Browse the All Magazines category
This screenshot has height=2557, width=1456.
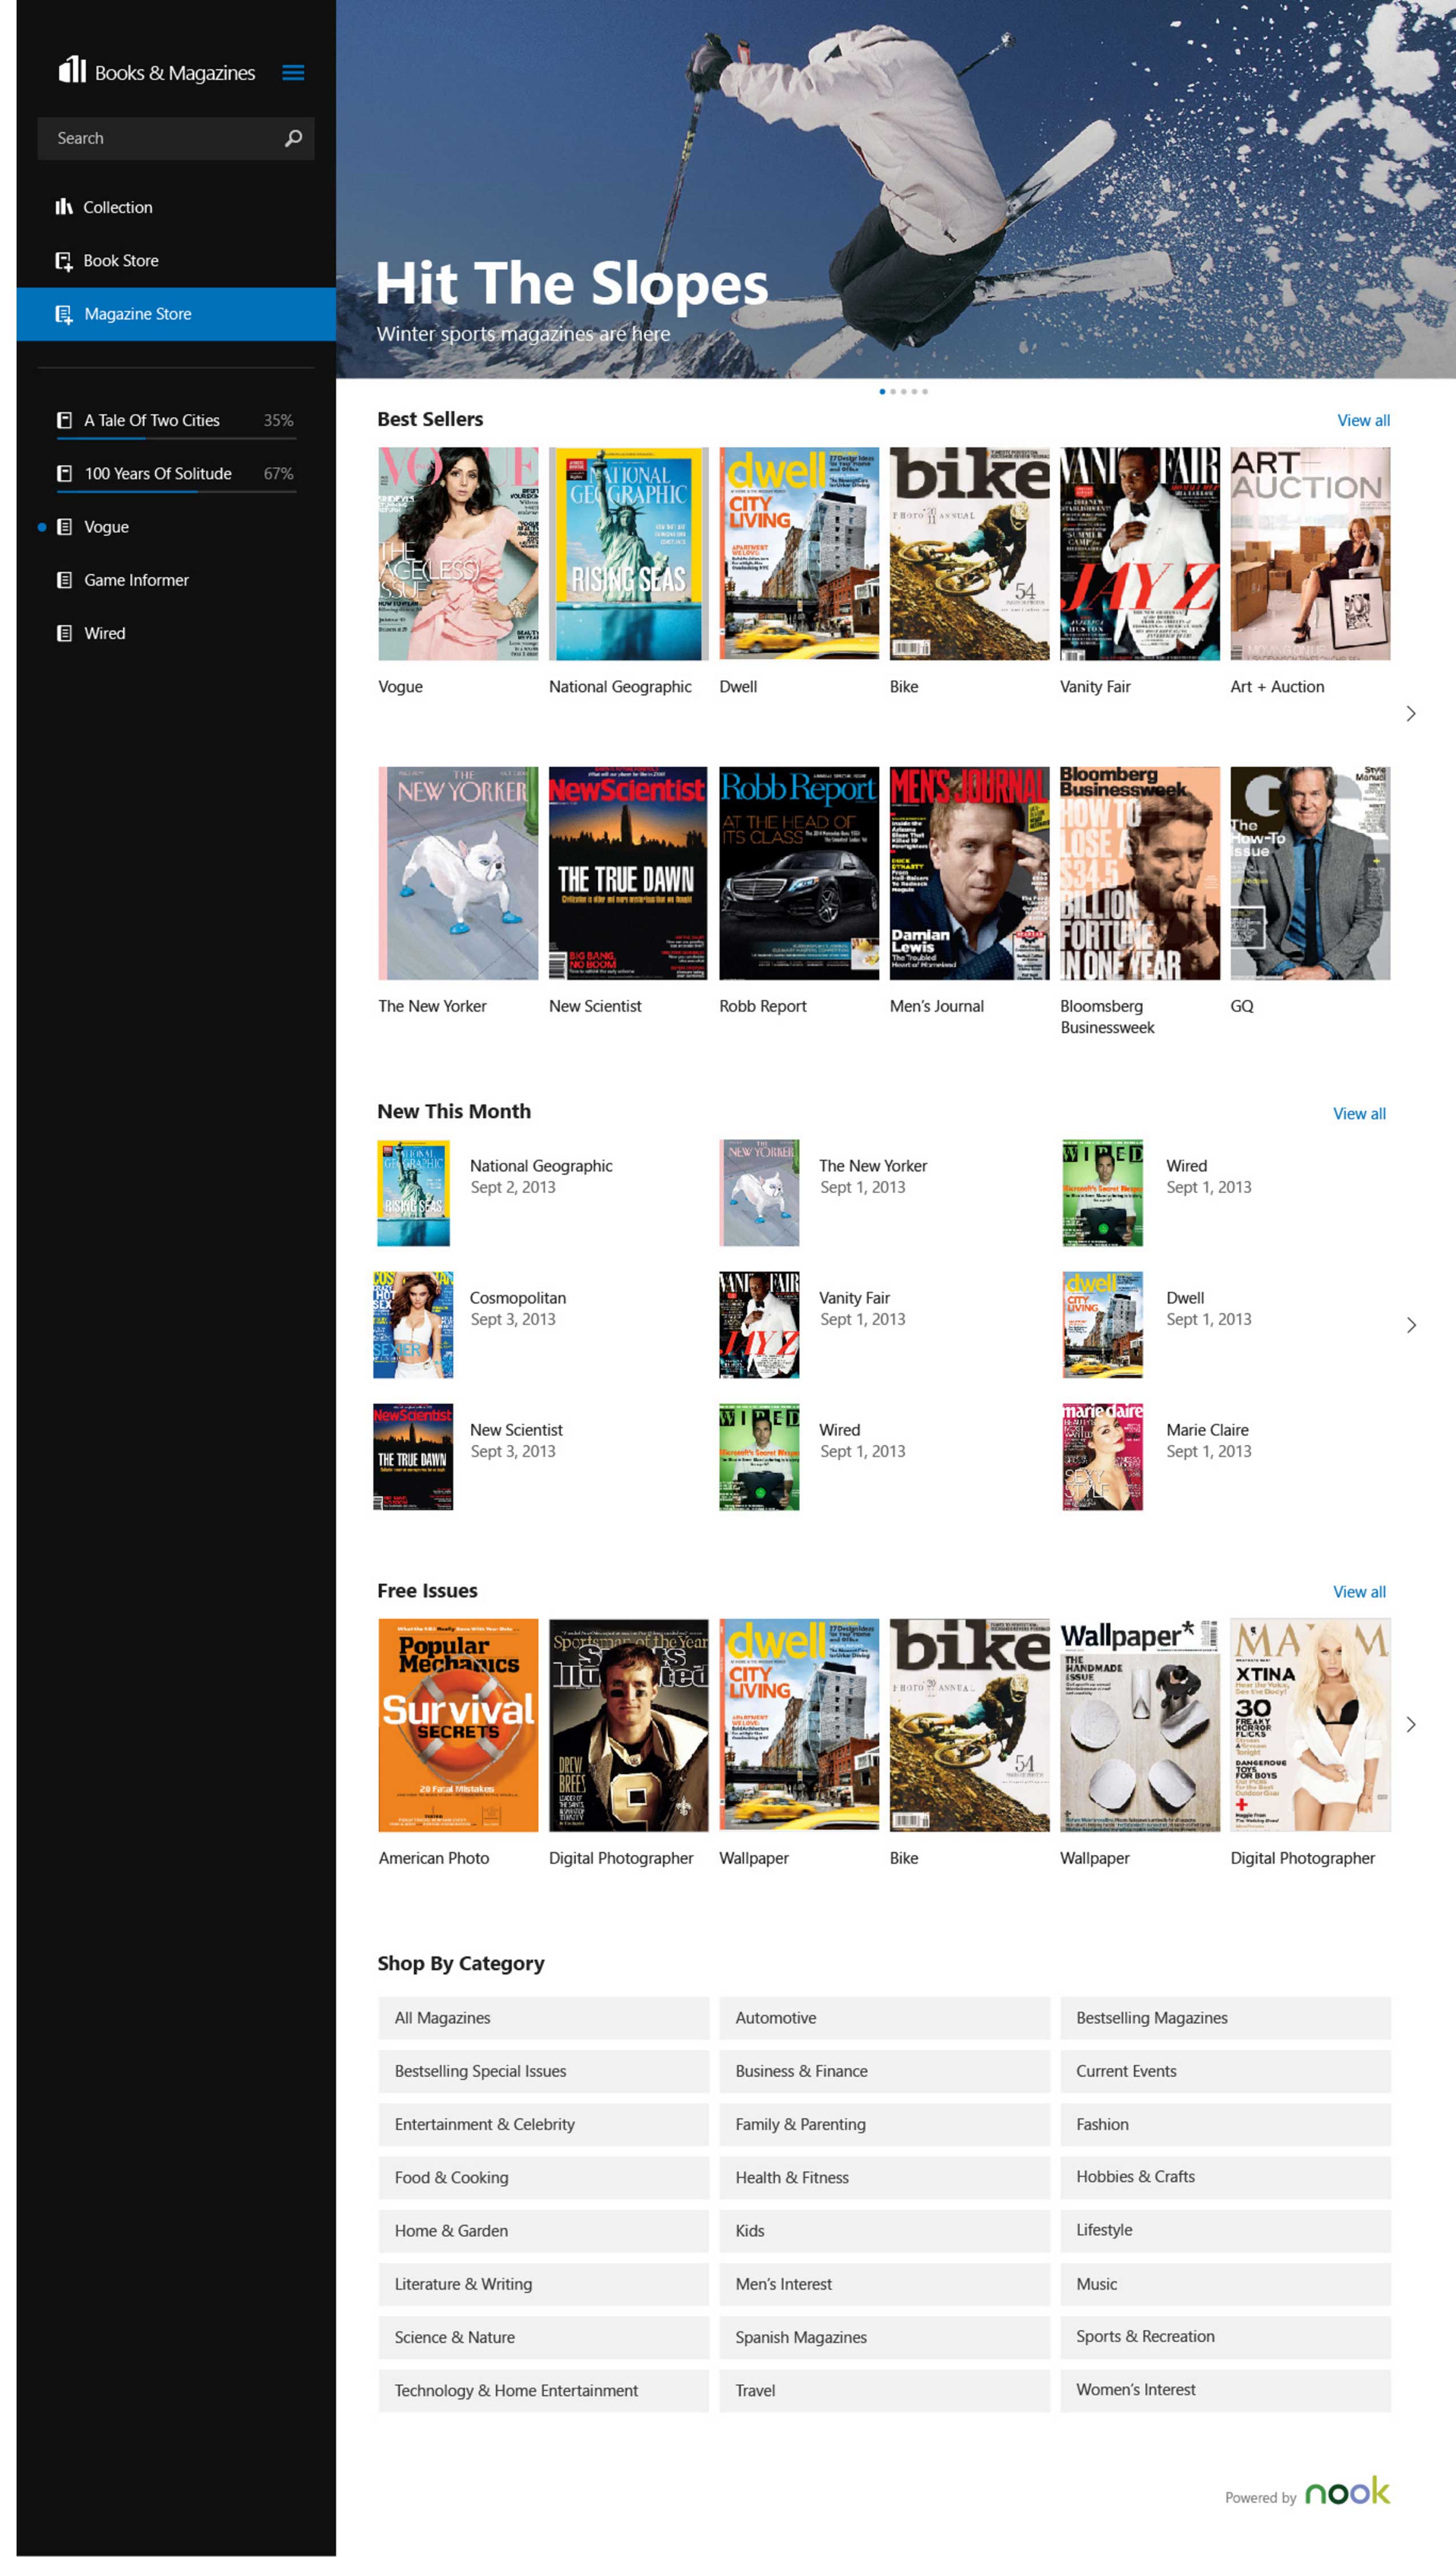coord(543,2018)
